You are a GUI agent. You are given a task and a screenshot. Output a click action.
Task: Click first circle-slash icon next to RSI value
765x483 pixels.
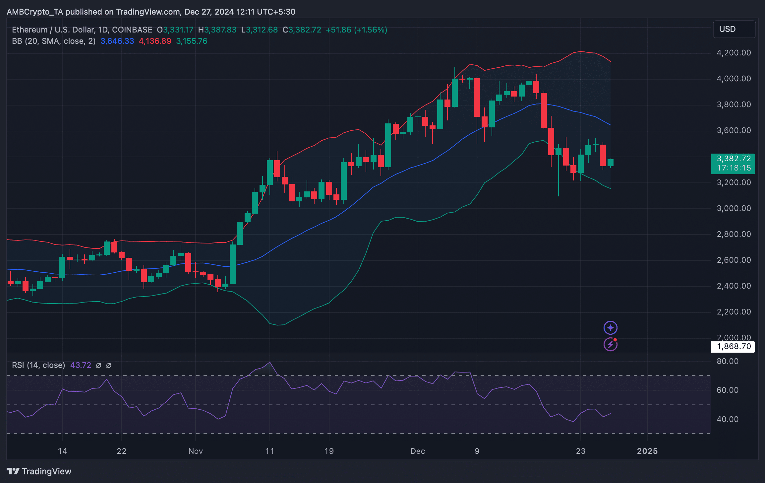pyautogui.click(x=98, y=365)
